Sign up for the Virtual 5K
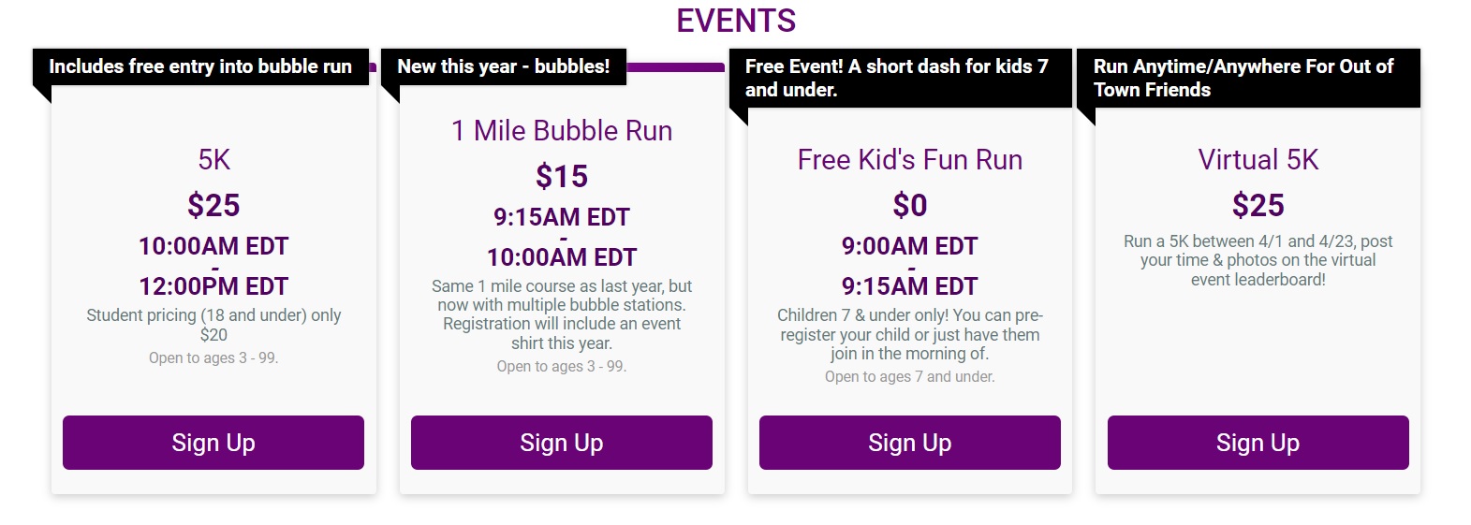 coord(1258,443)
